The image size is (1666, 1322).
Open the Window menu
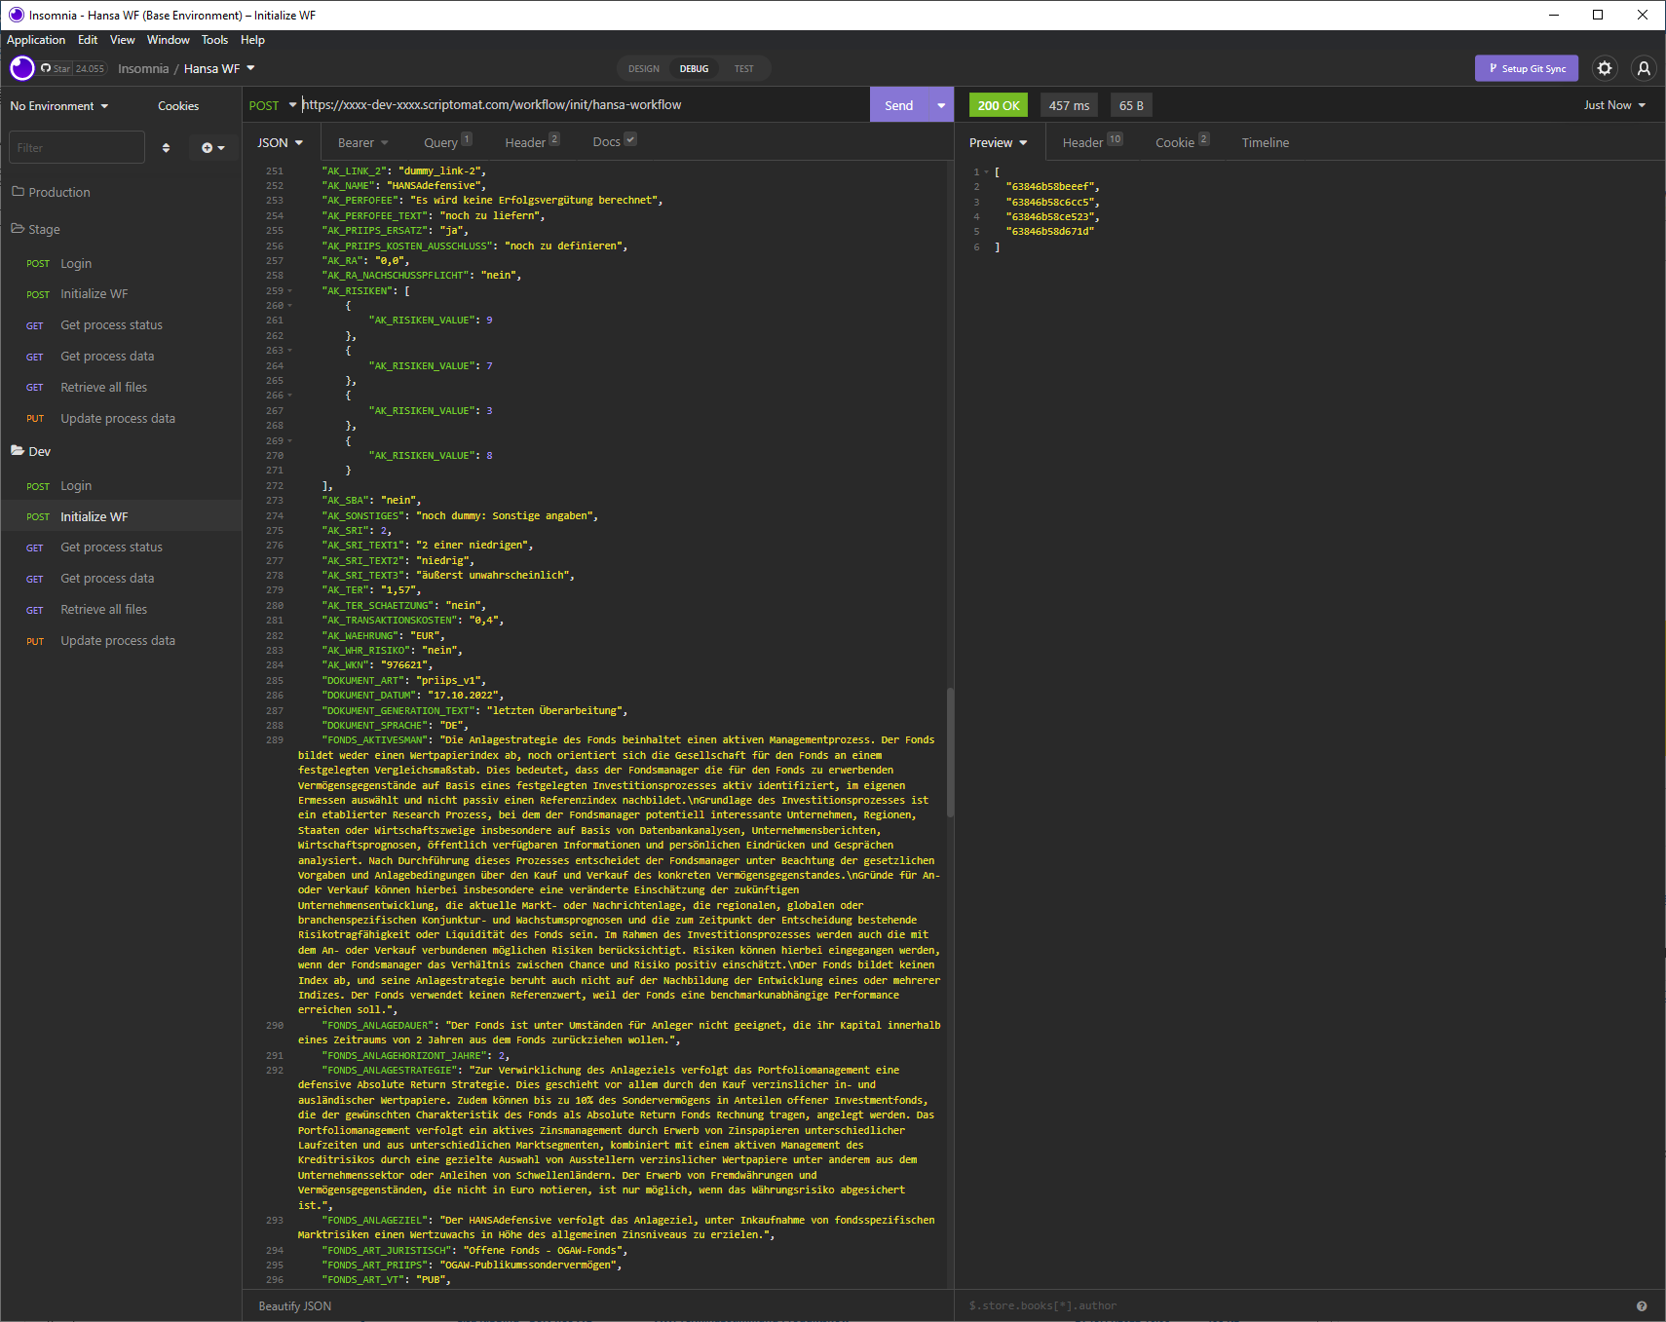pos(168,40)
